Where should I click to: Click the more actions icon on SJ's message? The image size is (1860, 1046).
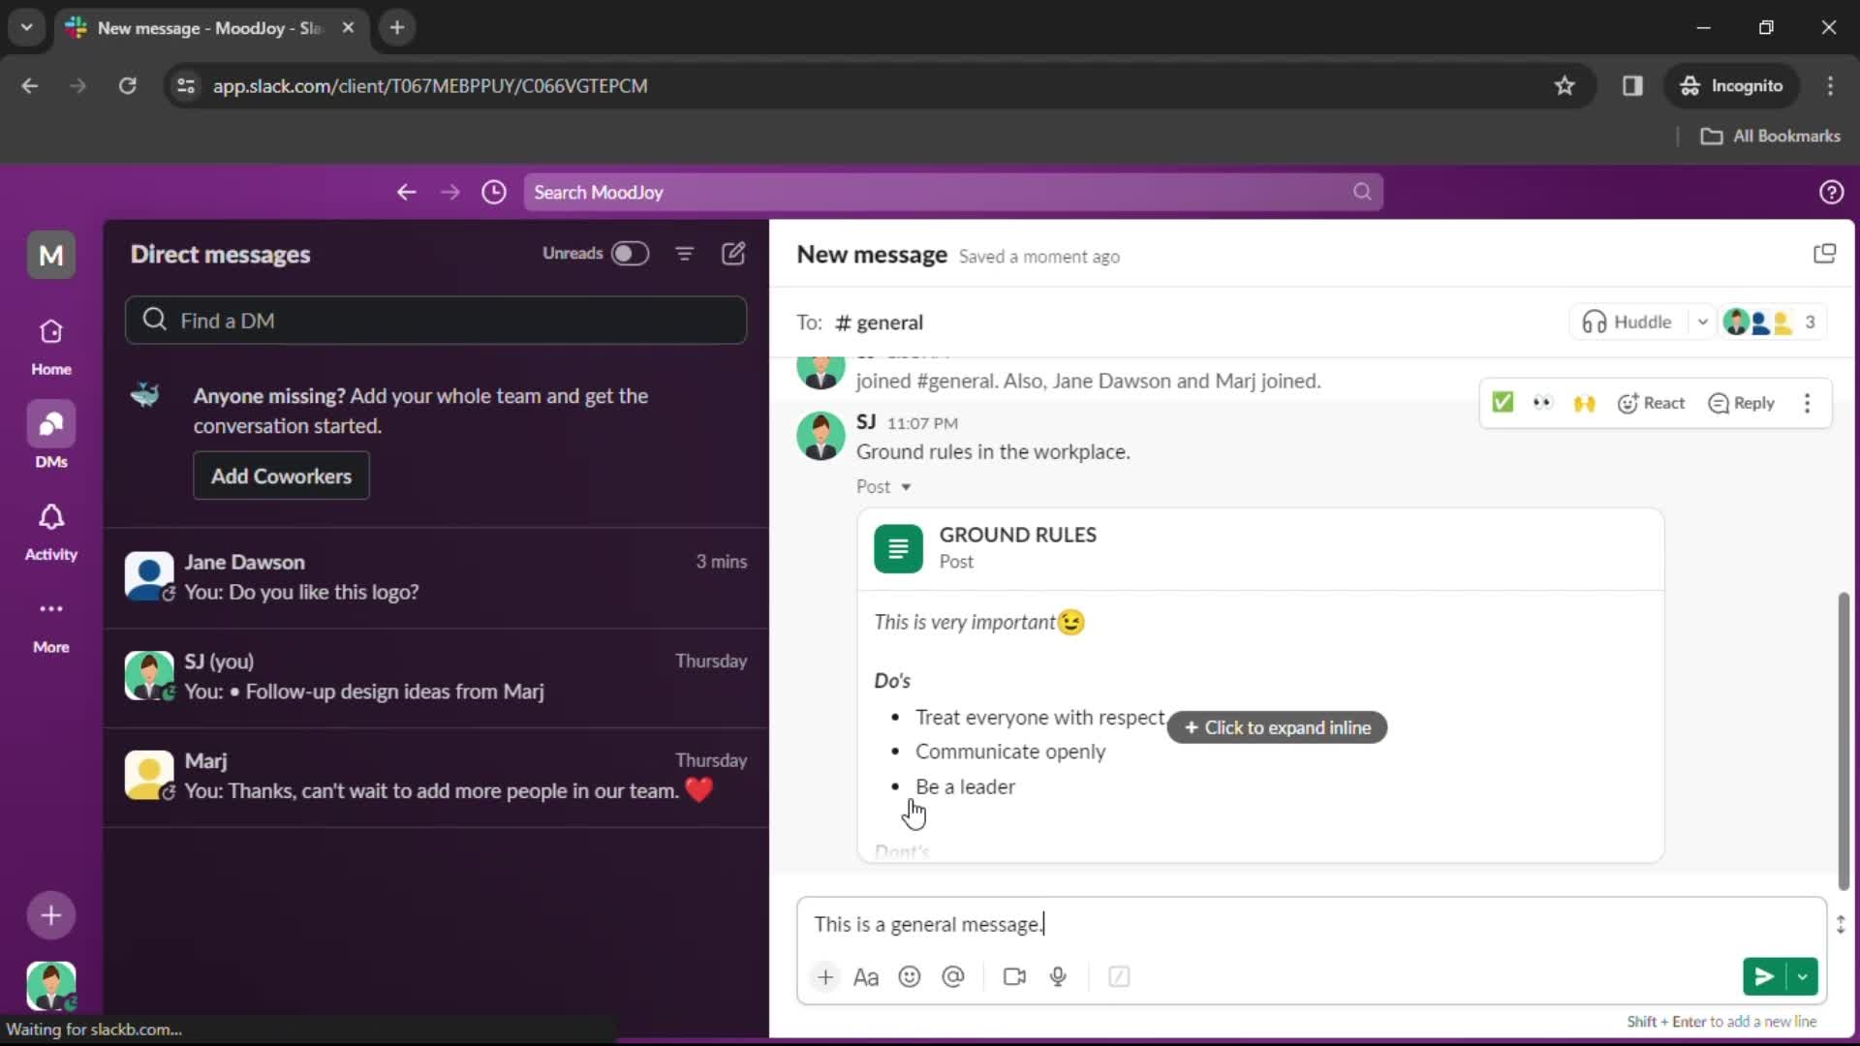click(1807, 404)
